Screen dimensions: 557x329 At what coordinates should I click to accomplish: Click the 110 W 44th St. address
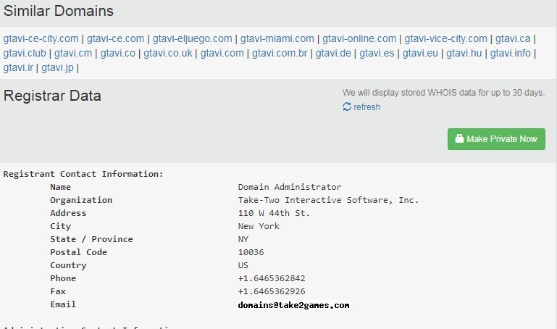[x=274, y=213]
